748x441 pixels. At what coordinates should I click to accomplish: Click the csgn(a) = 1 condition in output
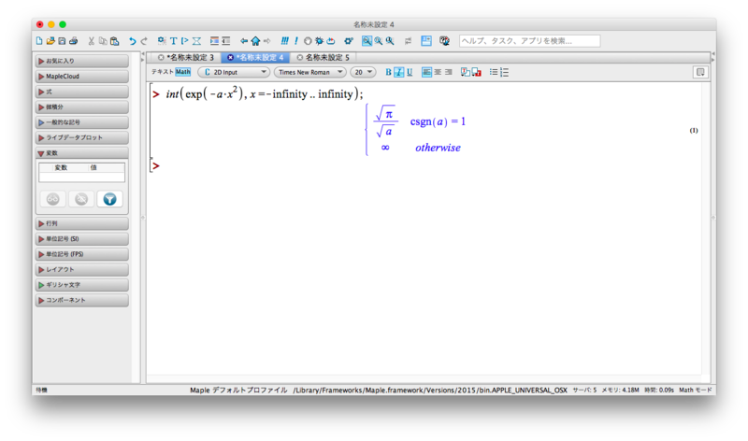coord(438,121)
